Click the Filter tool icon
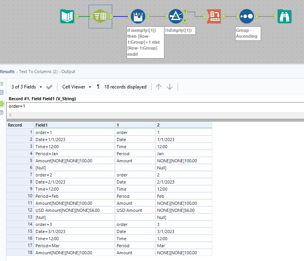This screenshot has width=304, height=261. pyautogui.click(x=174, y=16)
